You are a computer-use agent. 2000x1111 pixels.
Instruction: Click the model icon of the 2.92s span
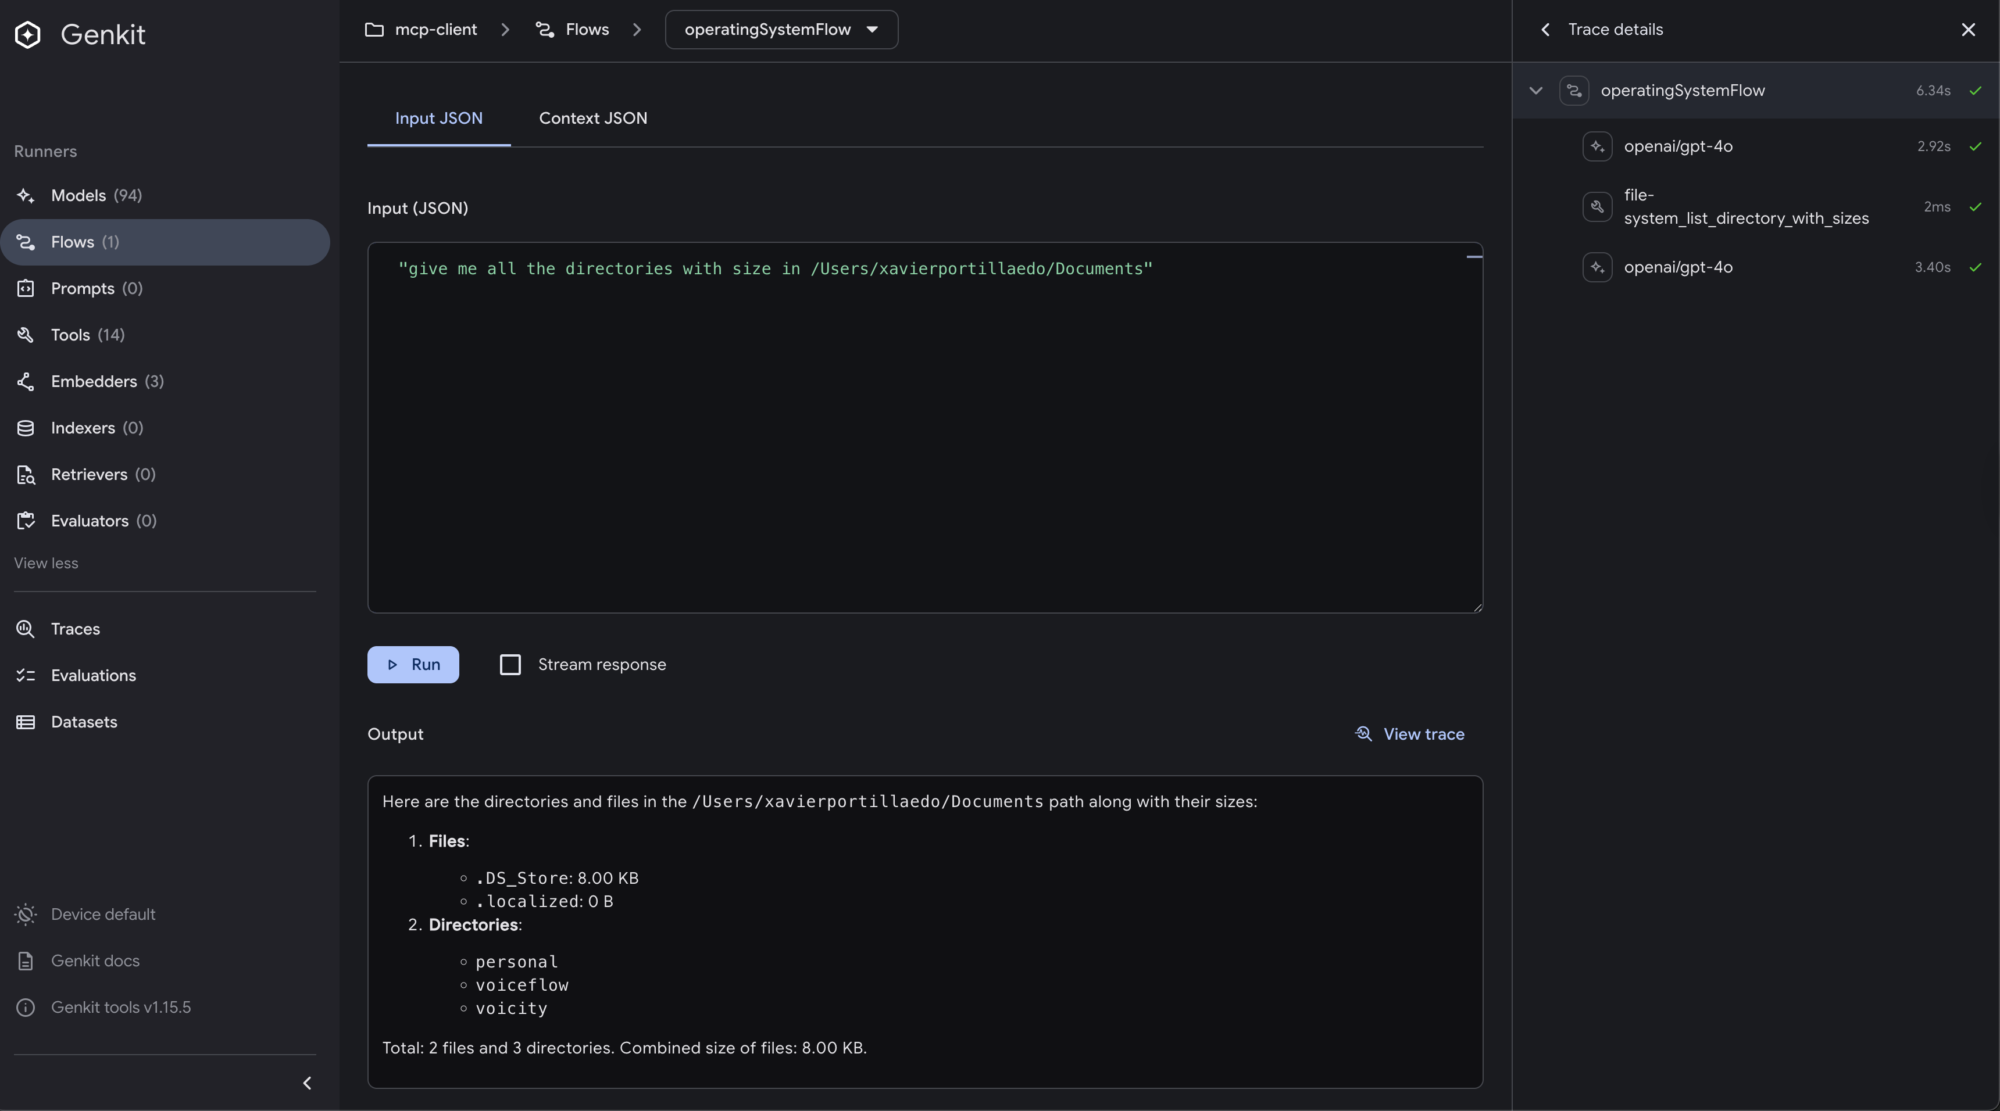1597,146
